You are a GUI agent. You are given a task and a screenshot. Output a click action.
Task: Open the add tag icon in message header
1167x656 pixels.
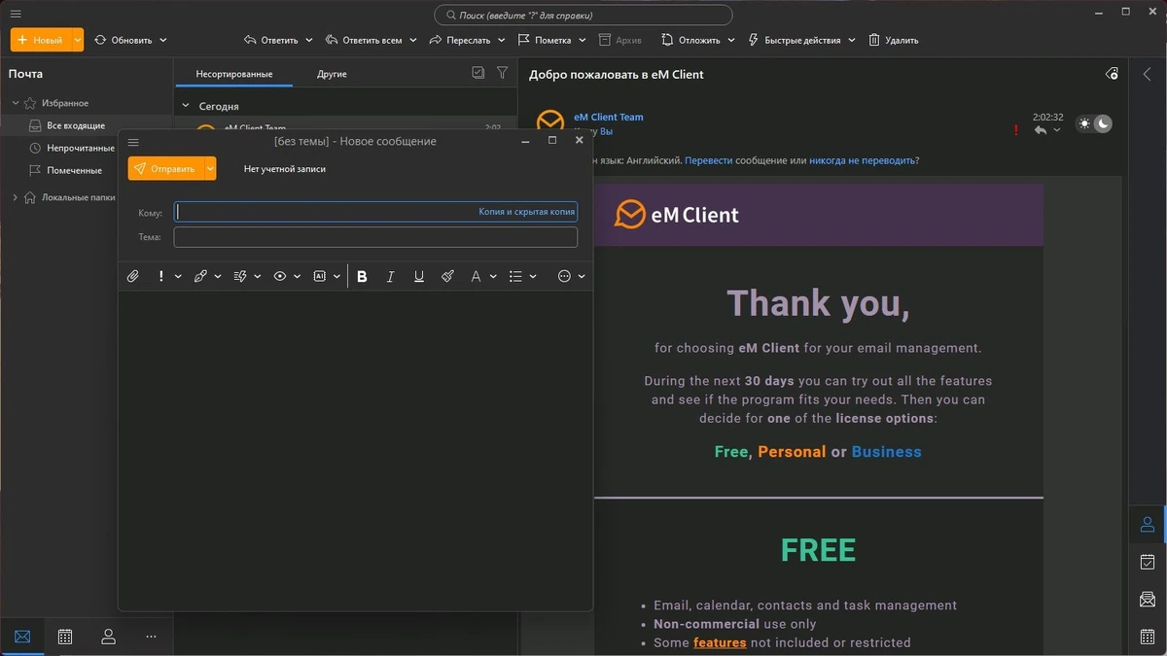point(1112,74)
